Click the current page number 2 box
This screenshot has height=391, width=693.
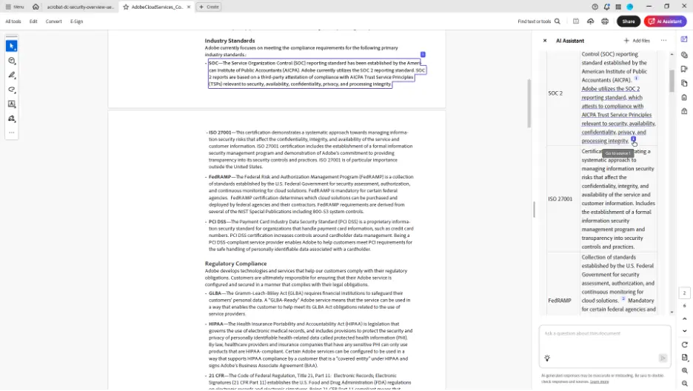pos(684,293)
